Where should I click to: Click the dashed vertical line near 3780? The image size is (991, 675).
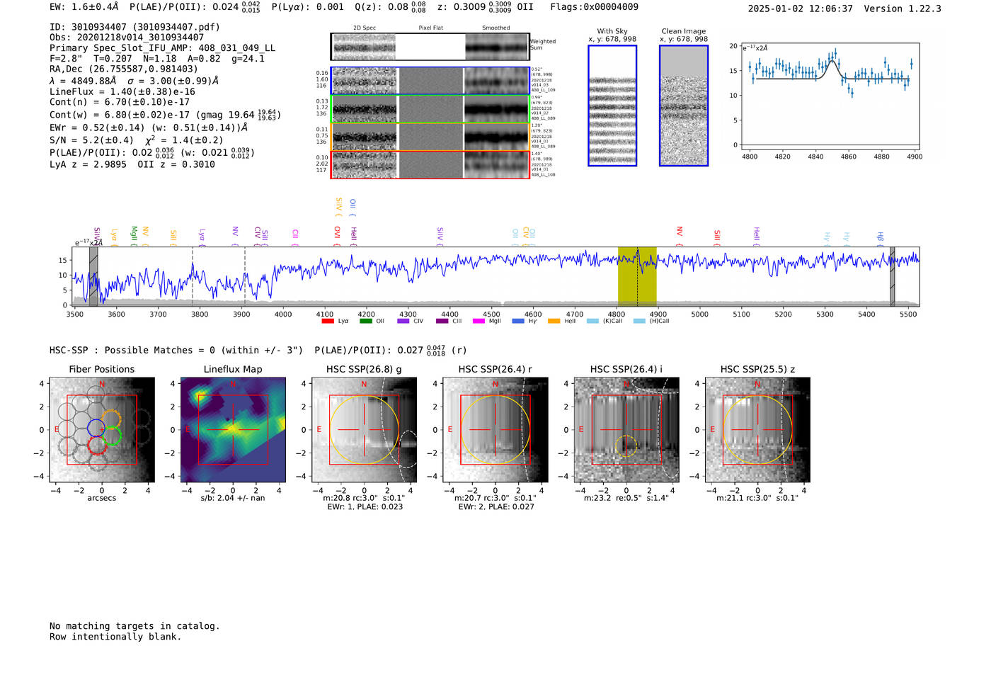click(193, 276)
